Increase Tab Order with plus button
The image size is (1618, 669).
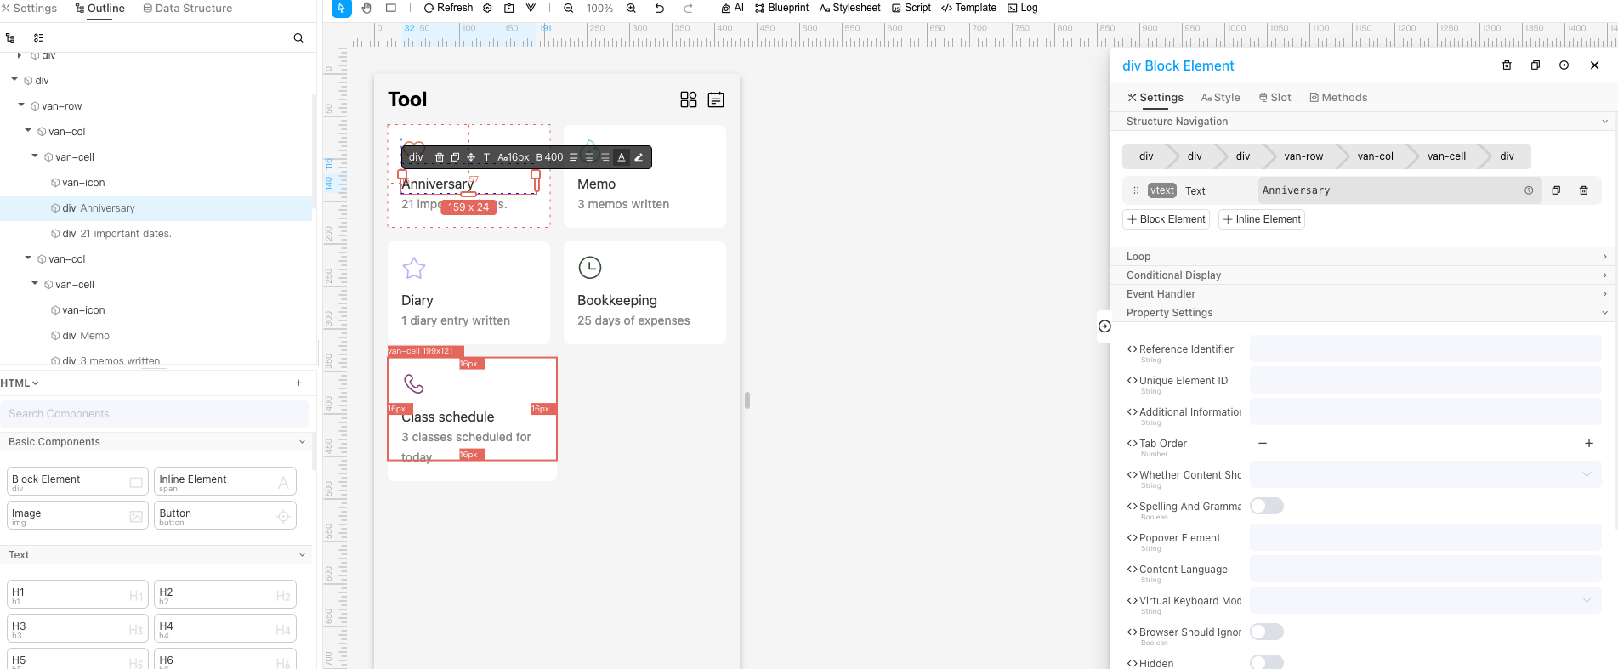[1588, 444]
